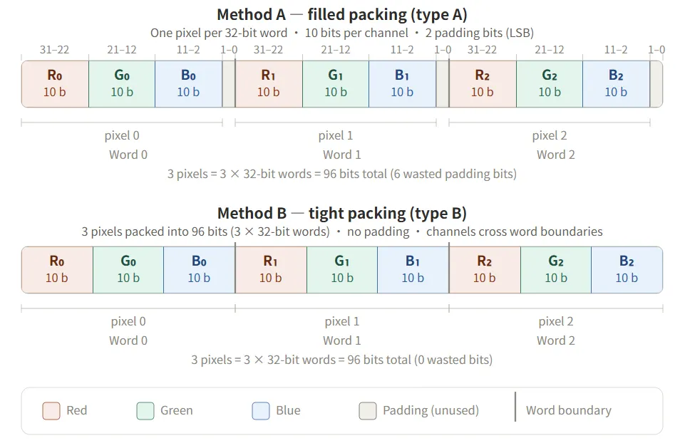The width and height of the screenshot is (680, 448).
Task: Click the final padding cell in Method A
Action: point(656,83)
